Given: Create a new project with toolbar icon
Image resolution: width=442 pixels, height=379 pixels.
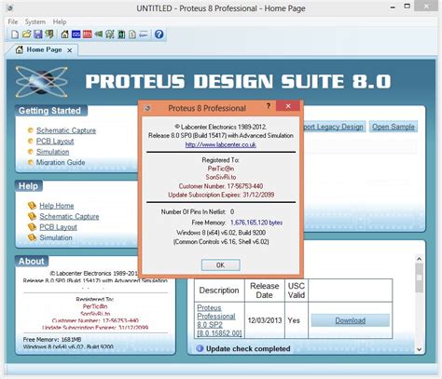Looking at the screenshot, I should coord(15,34).
